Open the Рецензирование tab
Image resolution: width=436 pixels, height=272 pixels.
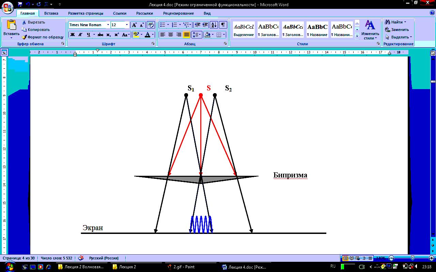[x=178, y=13]
